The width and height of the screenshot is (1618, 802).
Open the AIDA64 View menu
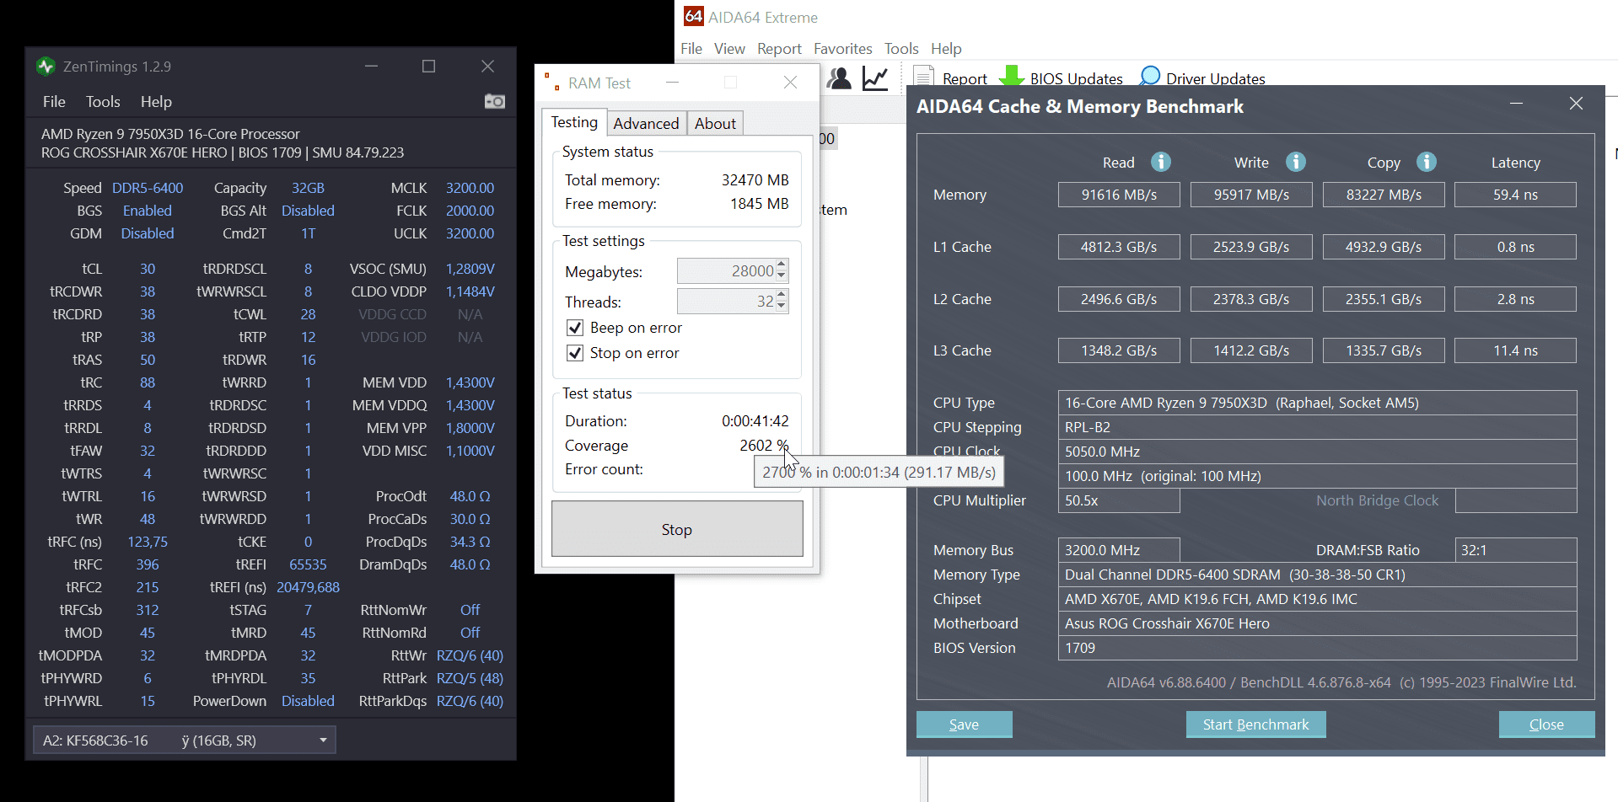click(x=729, y=49)
